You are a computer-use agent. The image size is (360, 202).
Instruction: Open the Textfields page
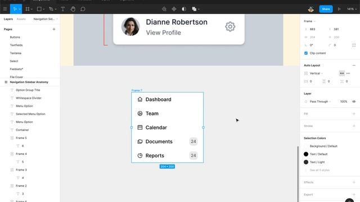click(16, 45)
